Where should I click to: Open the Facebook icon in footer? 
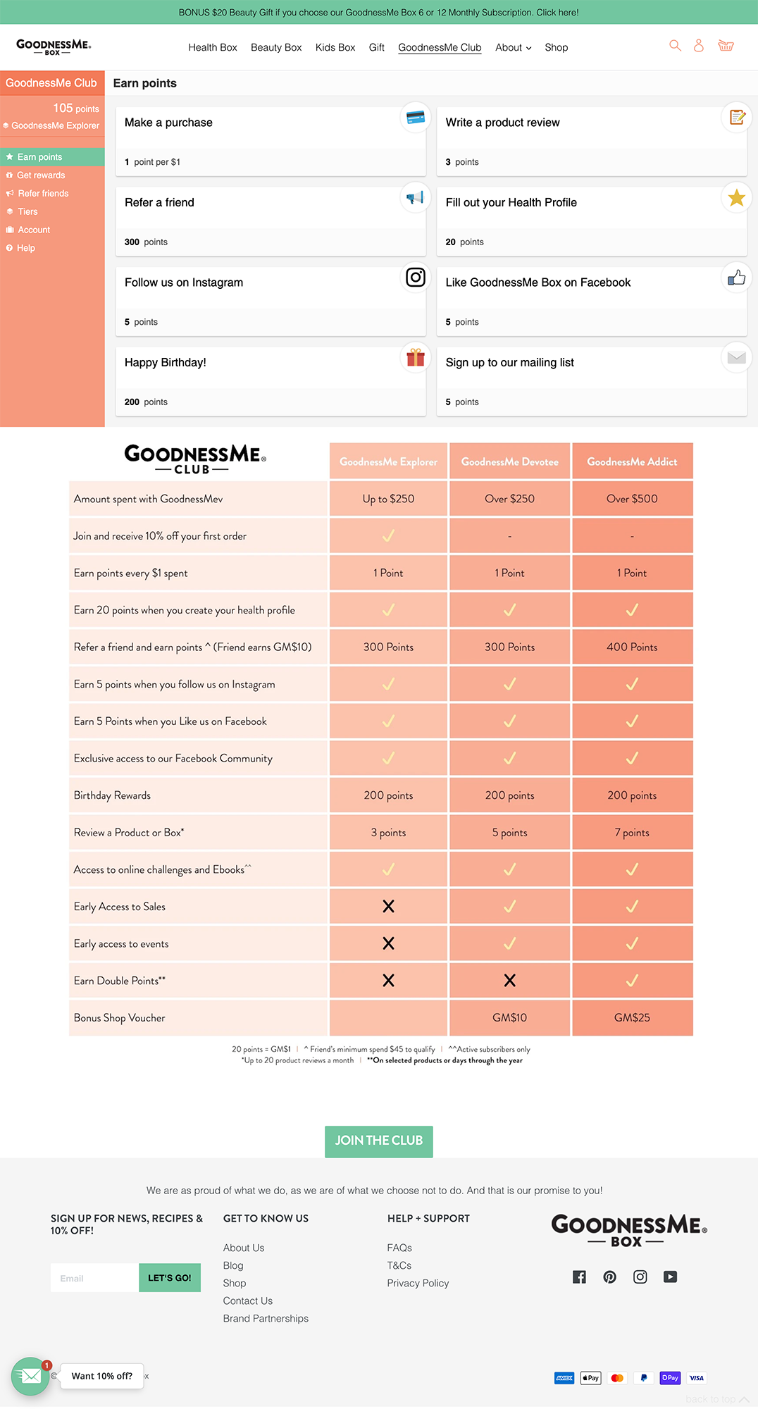point(579,1277)
